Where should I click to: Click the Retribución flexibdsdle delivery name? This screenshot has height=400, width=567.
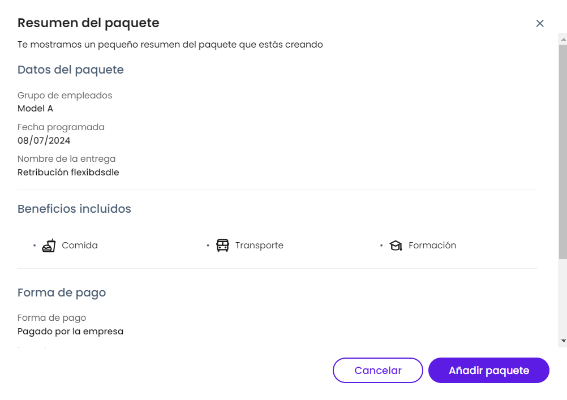(x=68, y=172)
